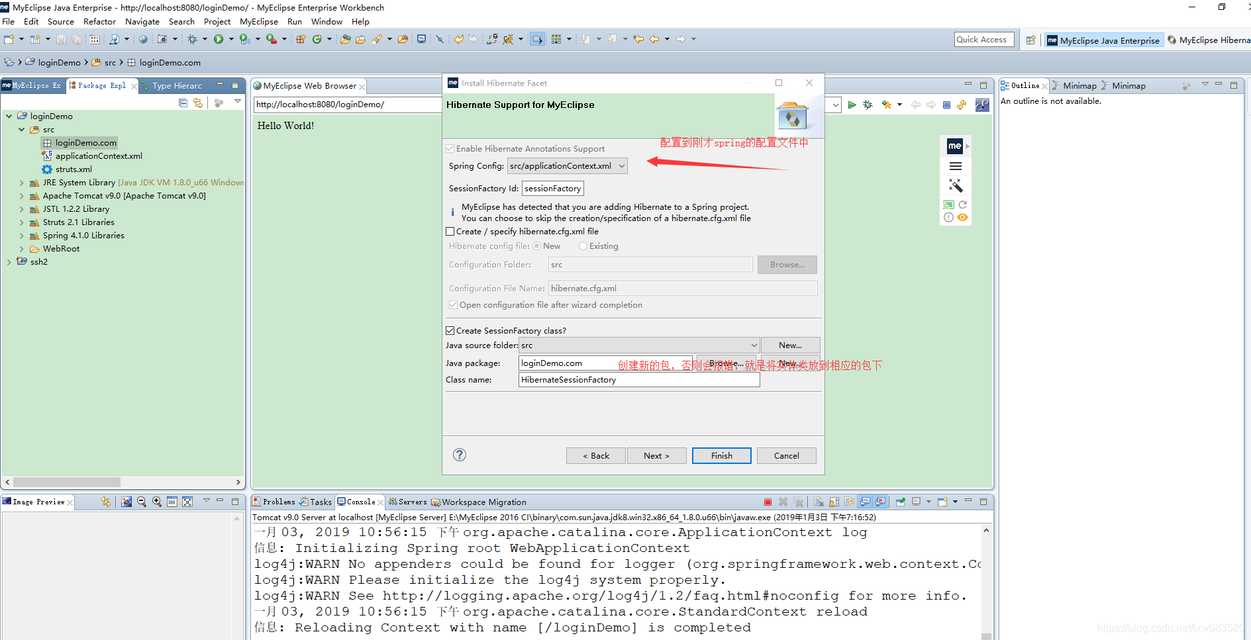Click the Finish button
This screenshot has width=1251, height=640.
[721, 455]
